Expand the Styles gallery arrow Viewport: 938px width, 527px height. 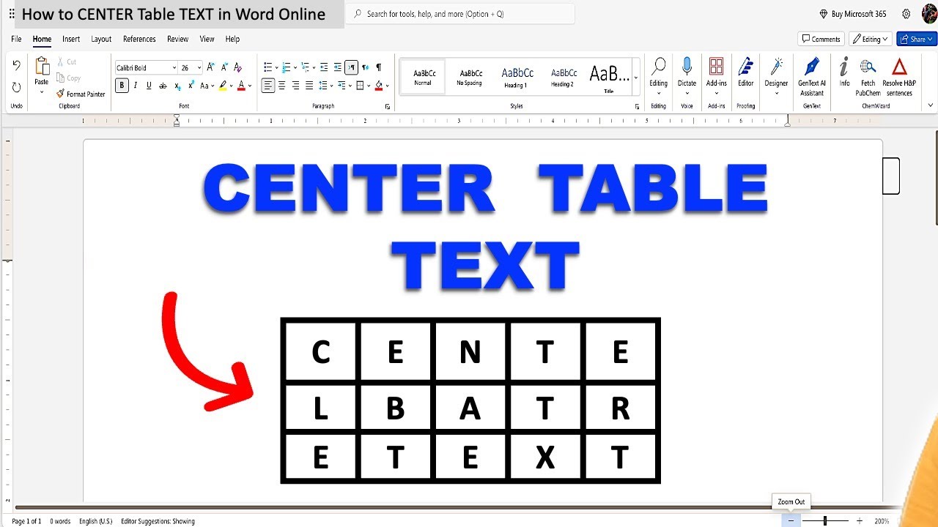pos(635,77)
